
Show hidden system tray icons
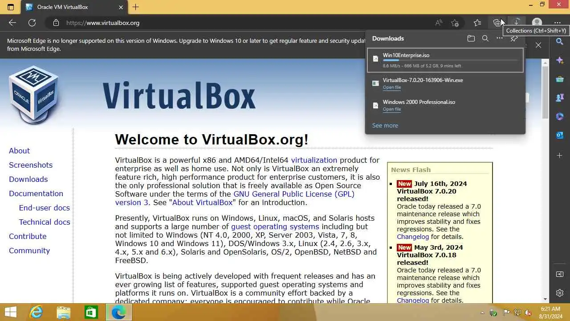point(482,313)
